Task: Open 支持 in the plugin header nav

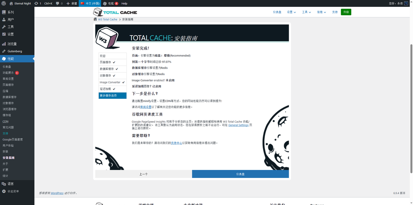Action: tap(335, 12)
